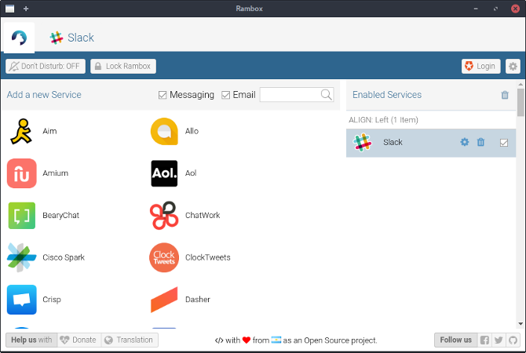Click scrollbar down arrow
Screen dimensions: 526x353
pos(521,324)
